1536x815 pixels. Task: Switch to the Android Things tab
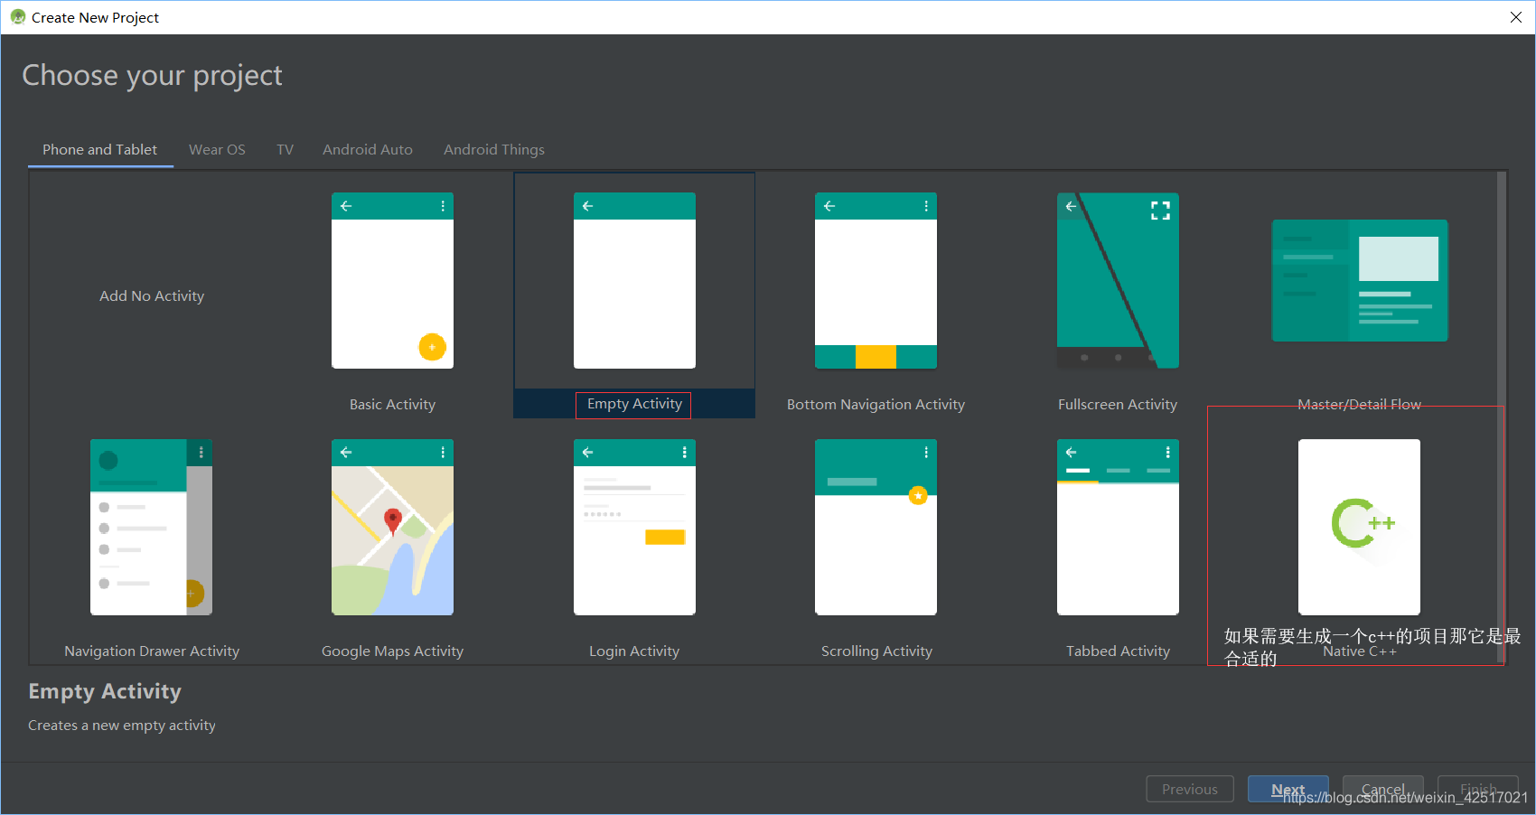click(494, 150)
